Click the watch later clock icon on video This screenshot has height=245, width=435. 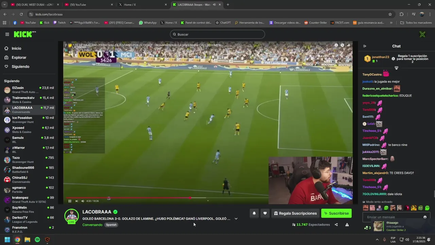342,45
